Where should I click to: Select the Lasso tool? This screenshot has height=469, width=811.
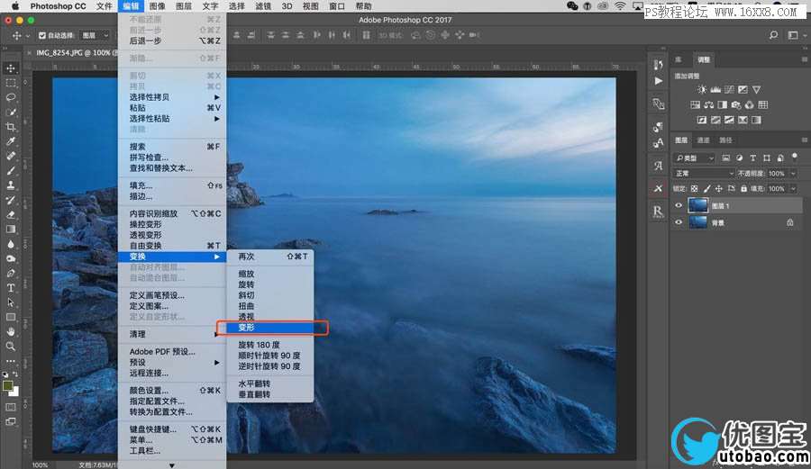coord(10,97)
